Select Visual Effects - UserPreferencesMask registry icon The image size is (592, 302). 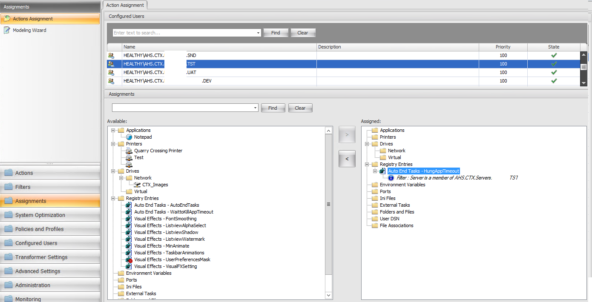tap(129, 259)
